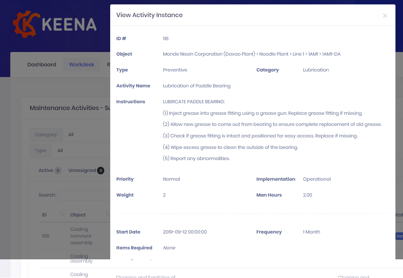Close the View Activity Instance dialog

point(385,16)
